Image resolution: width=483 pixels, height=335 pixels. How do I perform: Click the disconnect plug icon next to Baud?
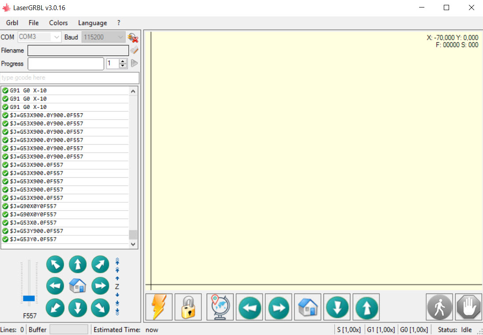click(133, 37)
